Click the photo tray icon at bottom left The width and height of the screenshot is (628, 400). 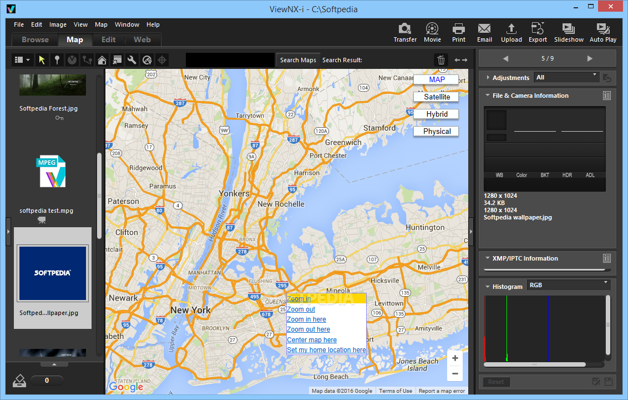[x=19, y=381]
